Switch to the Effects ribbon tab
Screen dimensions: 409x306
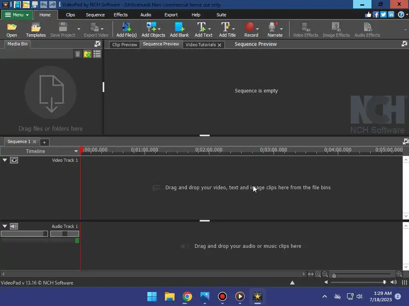(x=121, y=15)
